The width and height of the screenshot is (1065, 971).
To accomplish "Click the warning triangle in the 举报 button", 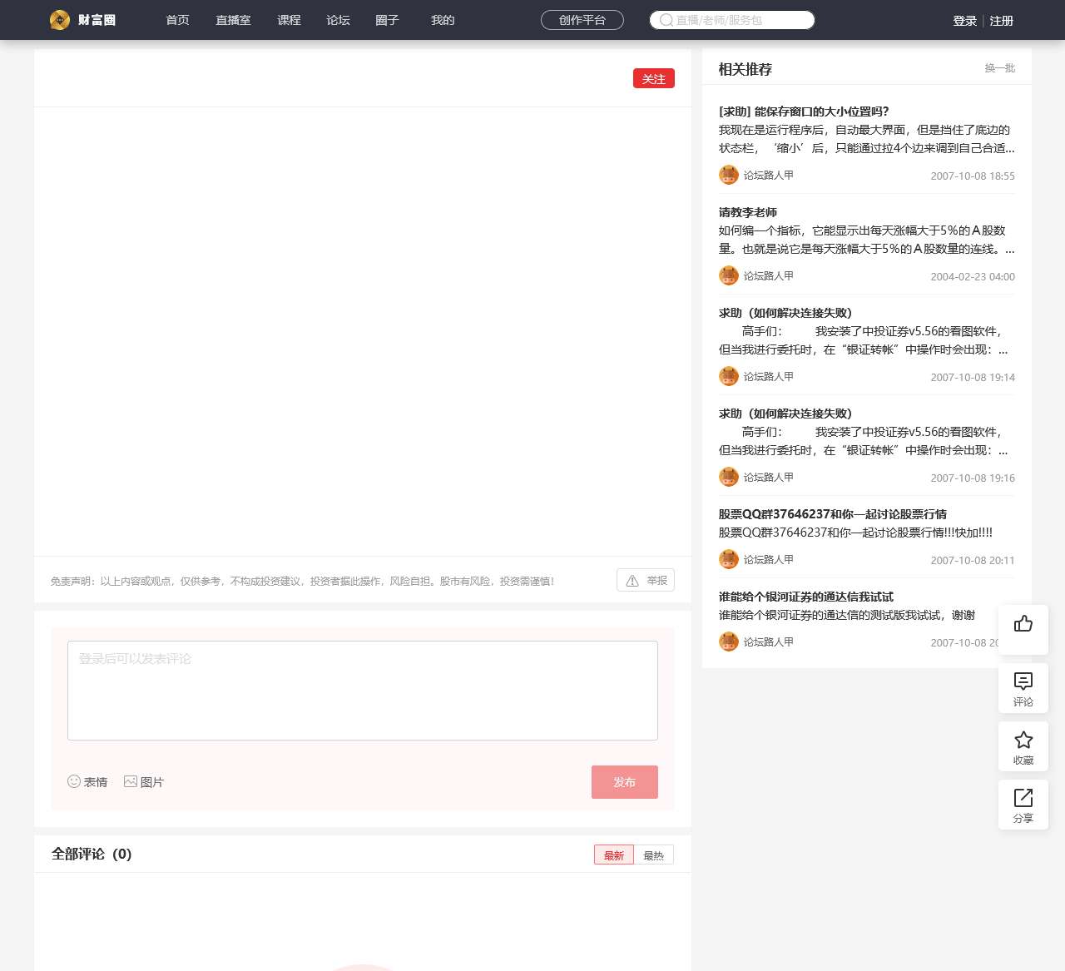I will (x=632, y=581).
